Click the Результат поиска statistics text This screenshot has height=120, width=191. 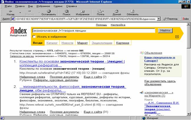(47, 51)
